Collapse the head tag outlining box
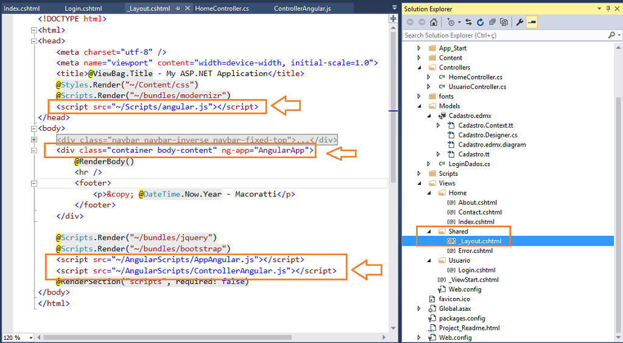This screenshot has height=343, width=623. tap(33, 41)
